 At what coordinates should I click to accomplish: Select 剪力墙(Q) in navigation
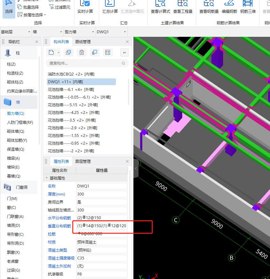16,113
